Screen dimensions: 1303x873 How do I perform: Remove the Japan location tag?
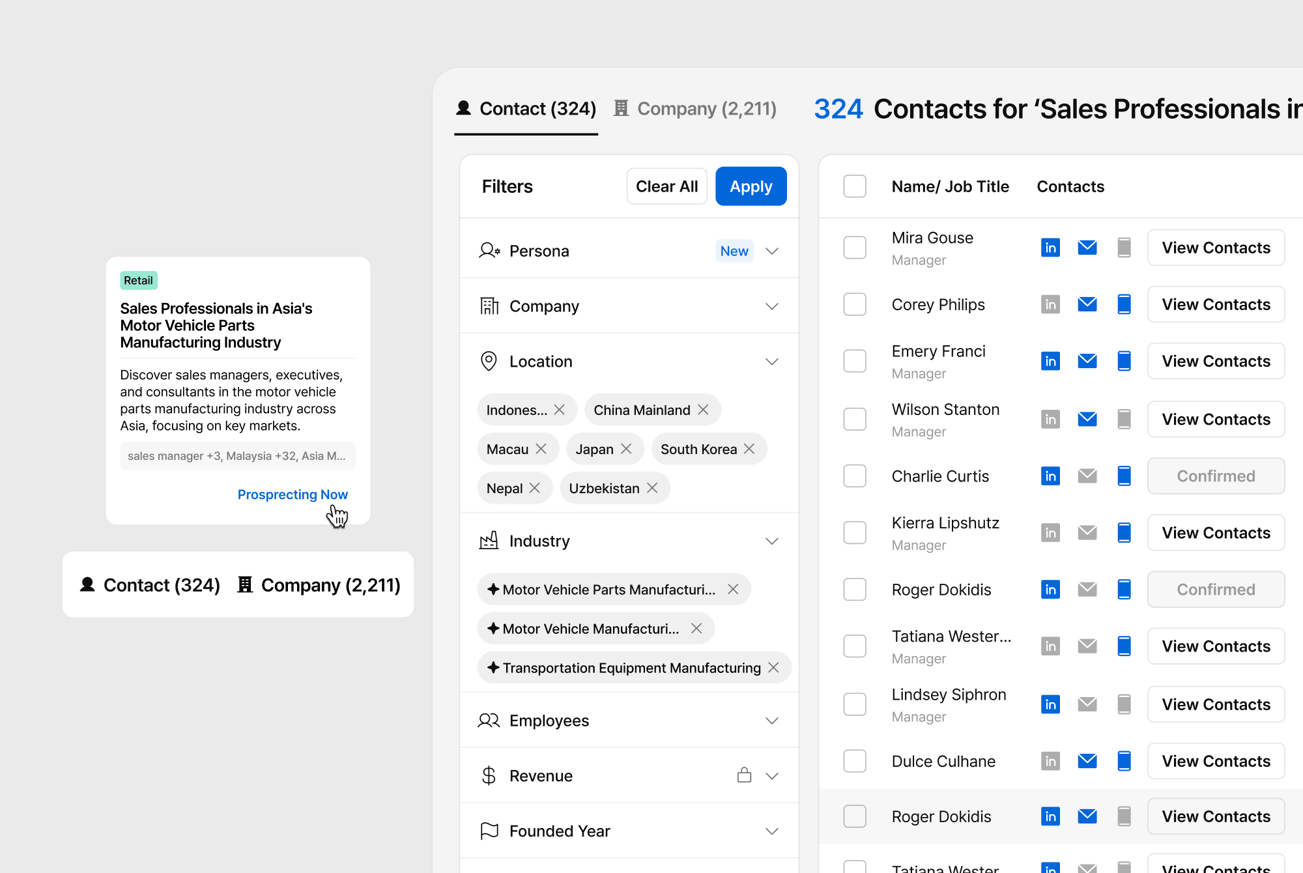626,449
